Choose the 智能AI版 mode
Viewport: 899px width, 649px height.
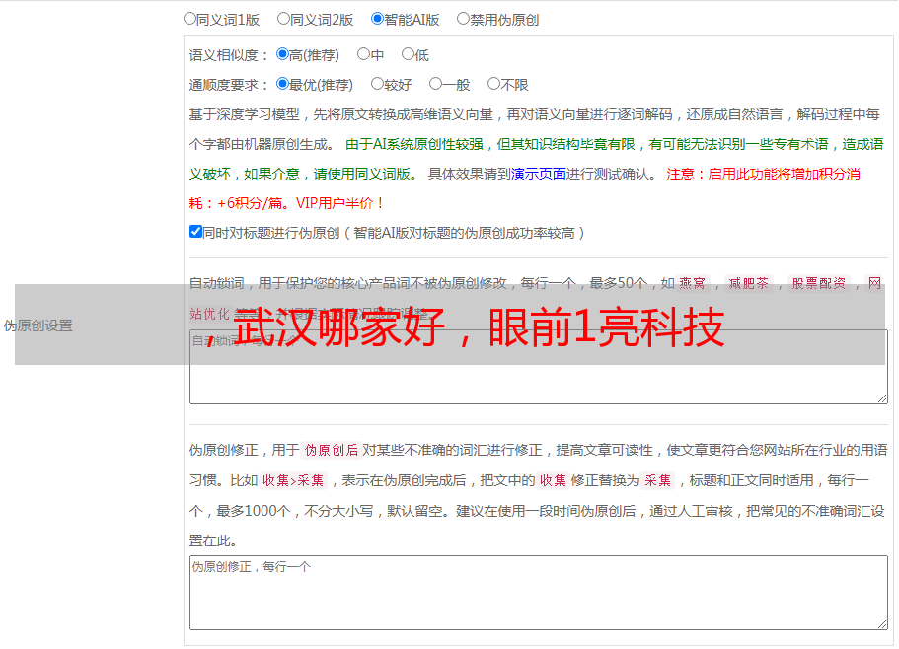377,19
